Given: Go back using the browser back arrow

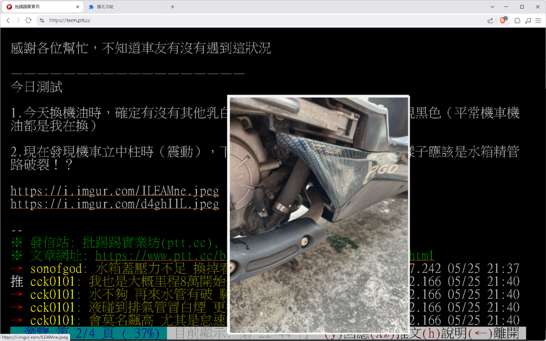Looking at the screenshot, I should (8, 20).
